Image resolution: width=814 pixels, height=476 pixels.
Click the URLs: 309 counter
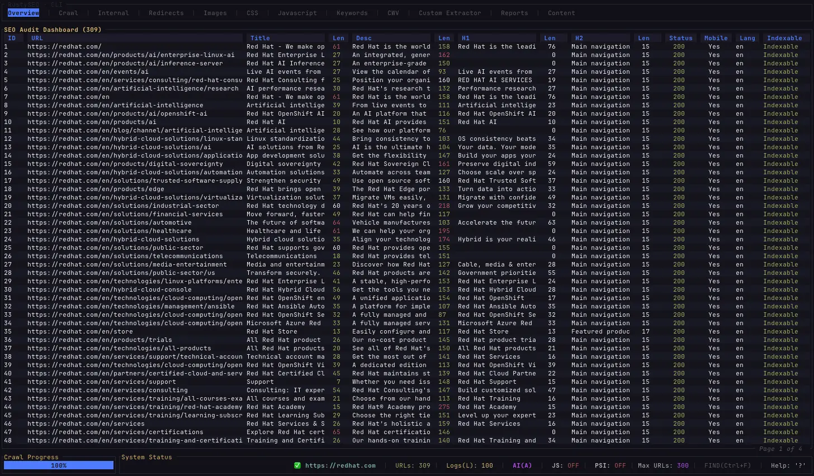(x=413, y=465)
